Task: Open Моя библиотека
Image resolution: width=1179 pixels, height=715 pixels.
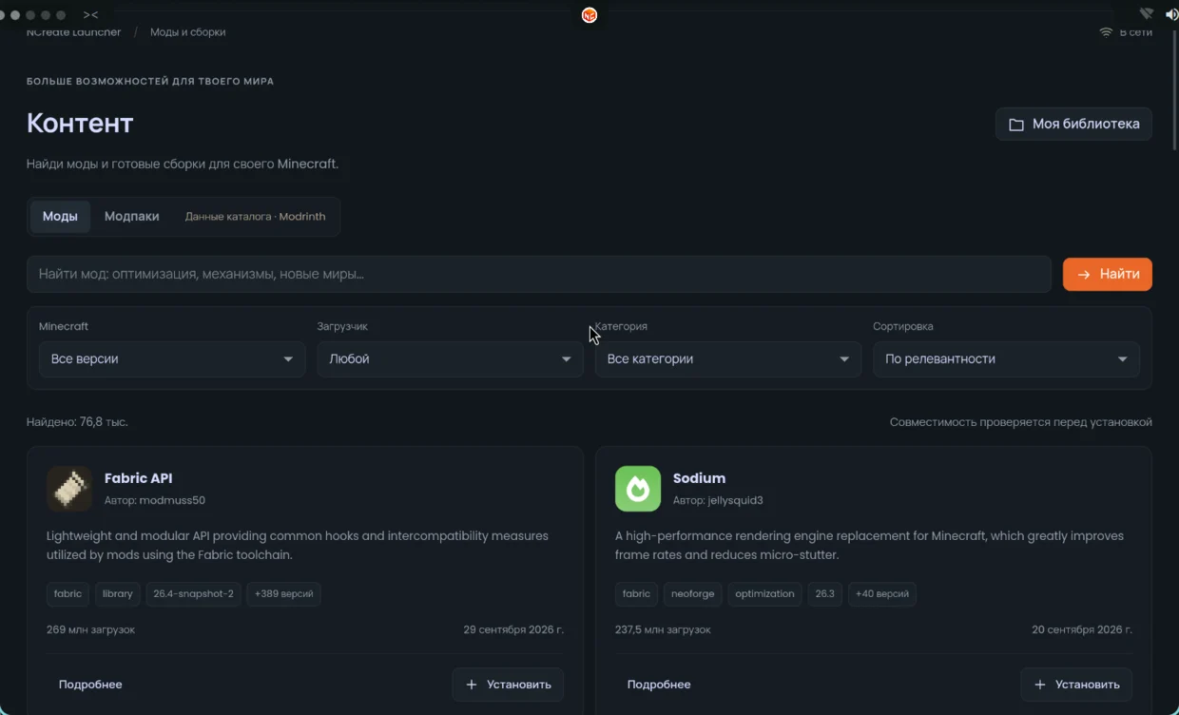Action: [x=1073, y=125]
